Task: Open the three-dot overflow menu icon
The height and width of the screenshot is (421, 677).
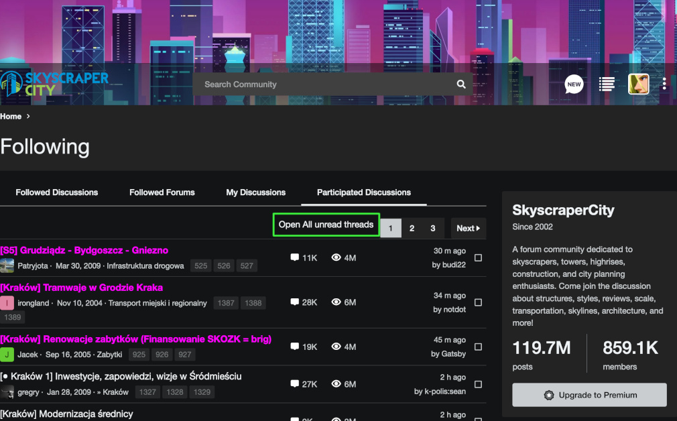Action: pos(664,84)
